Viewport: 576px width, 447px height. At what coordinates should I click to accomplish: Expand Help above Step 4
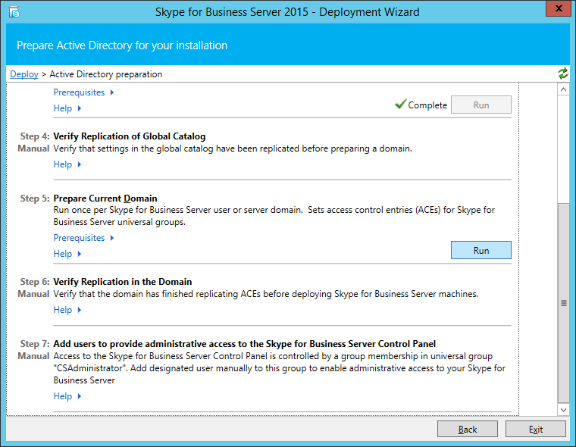click(67, 108)
